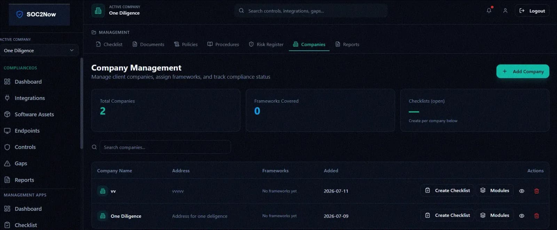This screenshot has height=230, width=557.
Task: Expand the One Diligence company dropdown
Action: click(x=39, y=50)
